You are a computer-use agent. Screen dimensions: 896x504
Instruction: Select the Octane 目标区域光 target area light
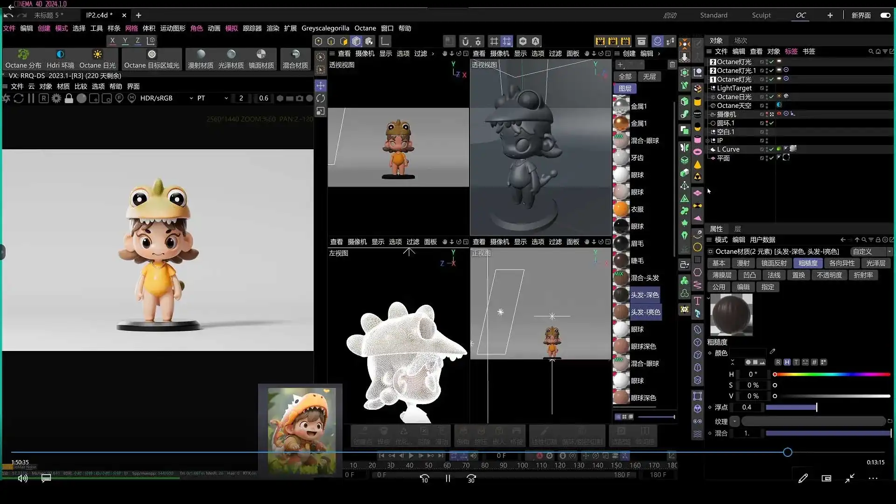coord(152,55)
